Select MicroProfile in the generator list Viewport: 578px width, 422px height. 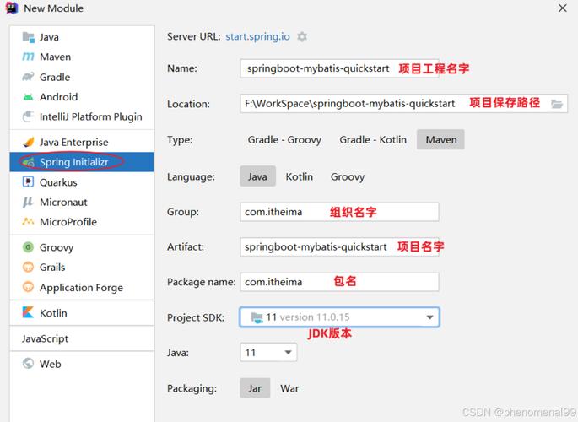click(x=82, y=222)
